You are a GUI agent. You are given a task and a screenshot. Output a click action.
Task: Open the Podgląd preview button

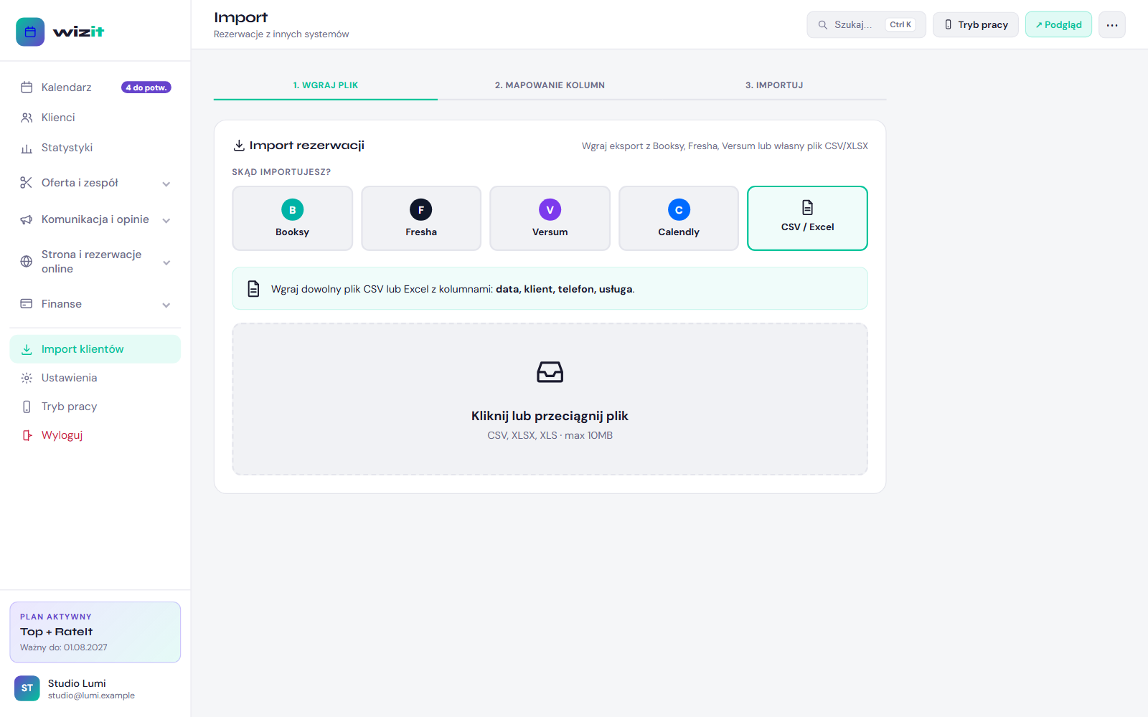tap(1058, 24)
